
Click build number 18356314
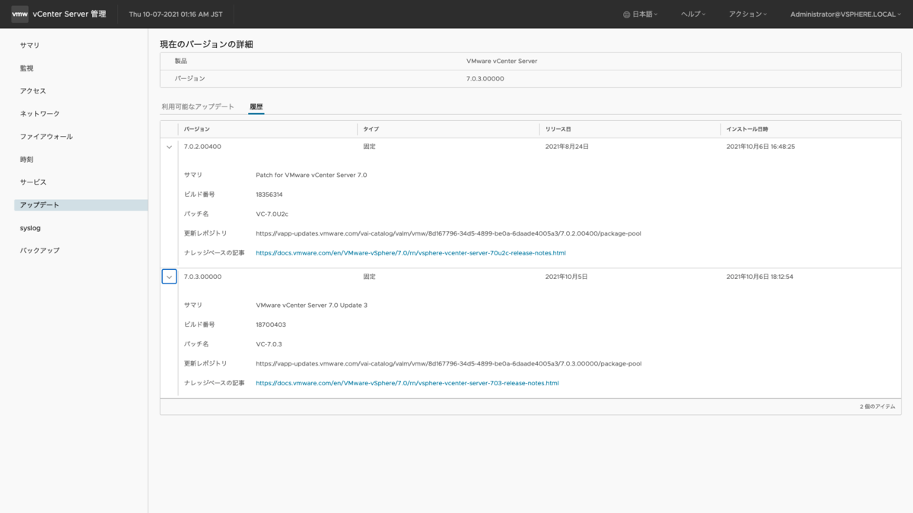coord(269,195)
